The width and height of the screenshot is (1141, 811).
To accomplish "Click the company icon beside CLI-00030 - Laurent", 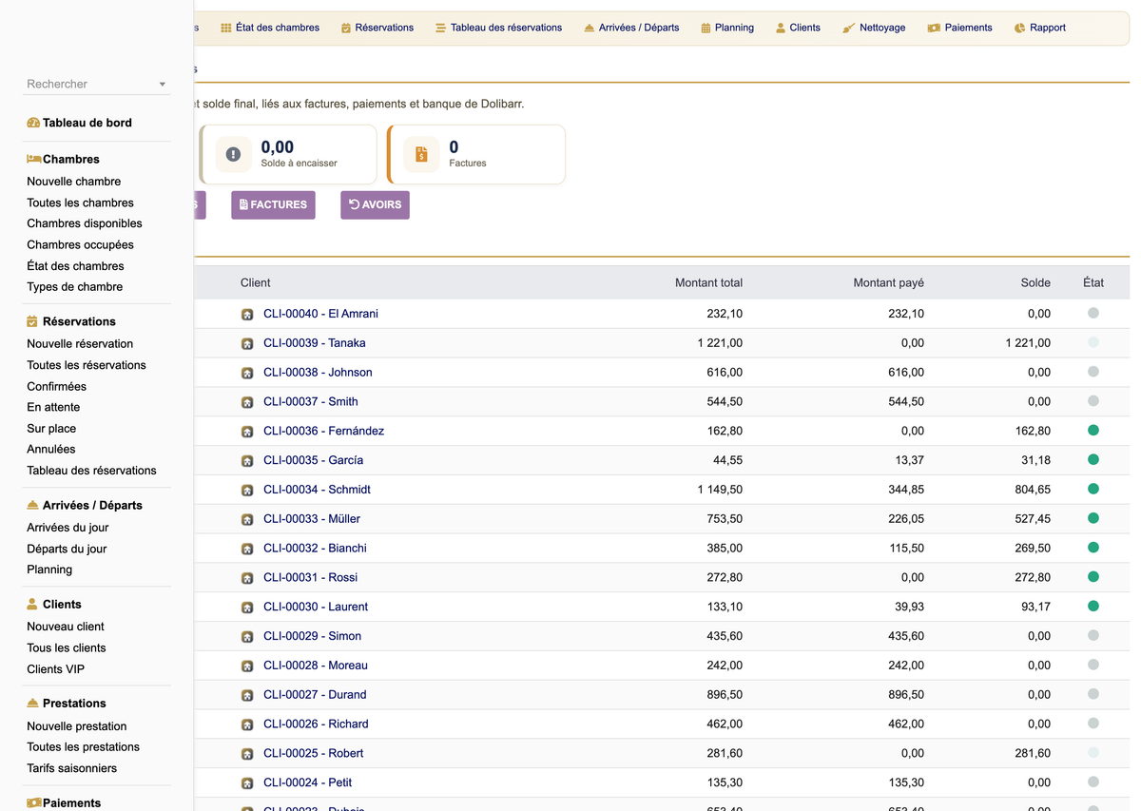I will (x=247, y=608).
